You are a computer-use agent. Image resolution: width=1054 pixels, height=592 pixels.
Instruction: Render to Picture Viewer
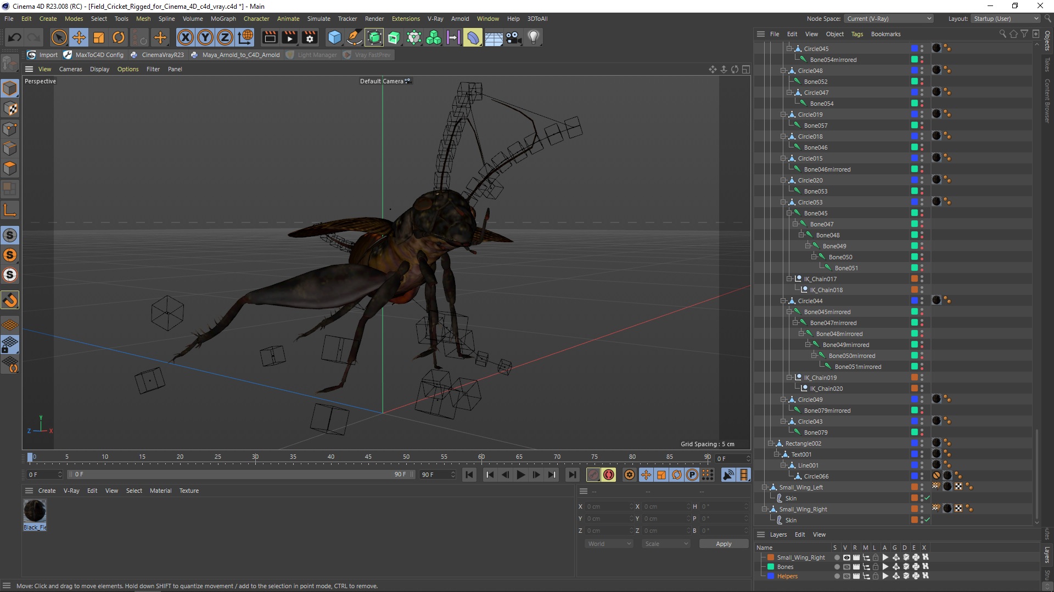[289, 37]
